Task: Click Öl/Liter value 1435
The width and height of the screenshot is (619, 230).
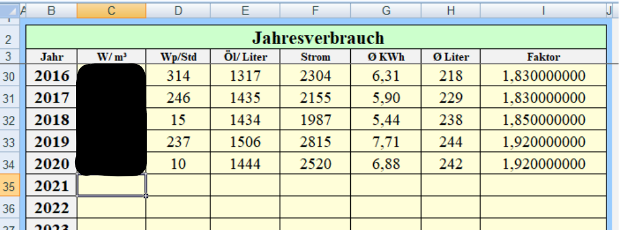Action: click(245, 97)
